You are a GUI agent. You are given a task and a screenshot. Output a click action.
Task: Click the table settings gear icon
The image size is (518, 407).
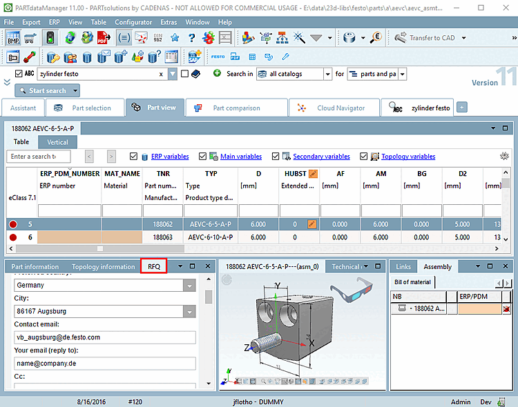[504, 157]
